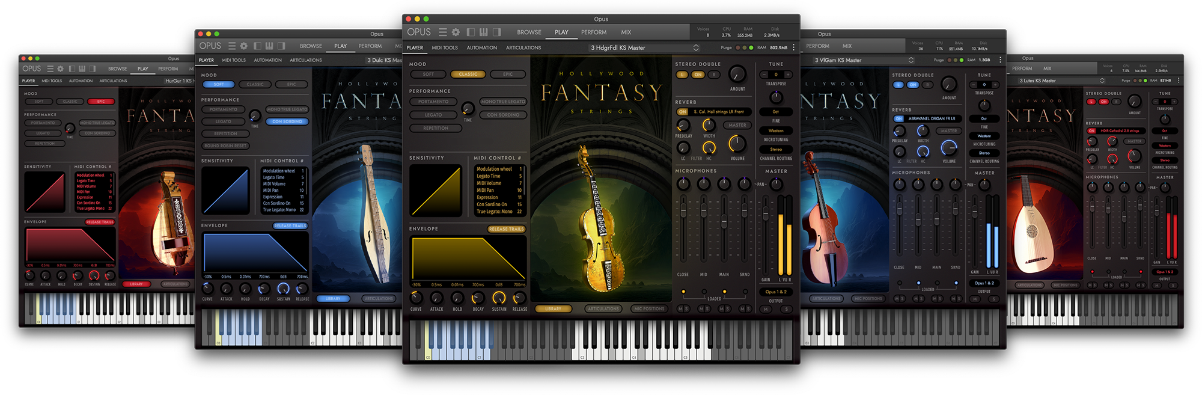The image size is (1202, 395).
Task: Open the three-dot options menu beside RAM 802.9MB
Action: coord(793,47)
